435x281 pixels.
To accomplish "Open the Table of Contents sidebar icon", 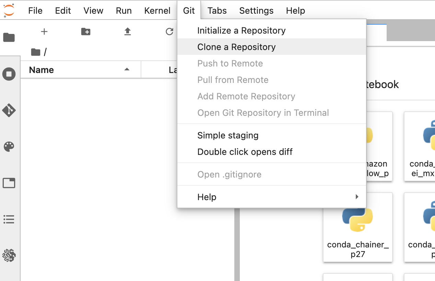I will point(9,219).
